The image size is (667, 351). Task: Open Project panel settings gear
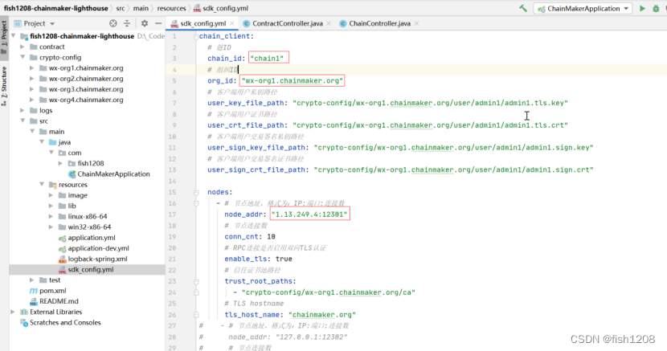pyautogui.click(x=145, y=23)
